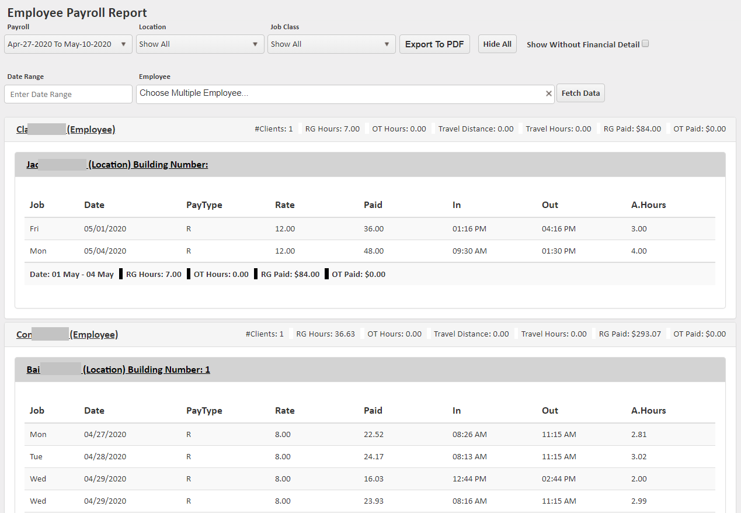Image resolution: width=741 pixels, height=513 pixels.
Task: Clear the employee selection with the X icon
Action: point(548,93)
